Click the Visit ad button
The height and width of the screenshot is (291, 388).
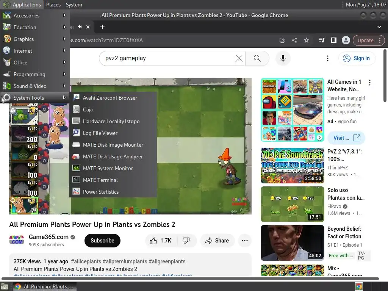pos(346,138)
